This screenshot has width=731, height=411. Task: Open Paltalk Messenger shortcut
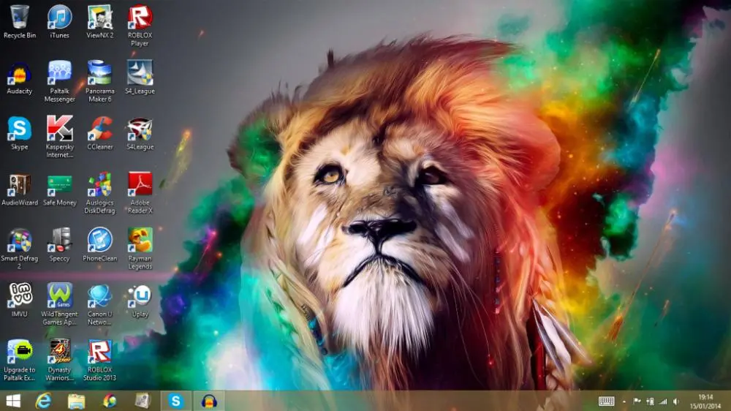60,81
